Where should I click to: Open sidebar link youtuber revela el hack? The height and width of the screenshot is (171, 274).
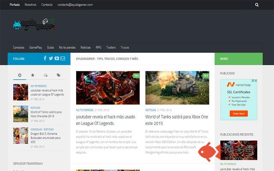pos(48,92)
